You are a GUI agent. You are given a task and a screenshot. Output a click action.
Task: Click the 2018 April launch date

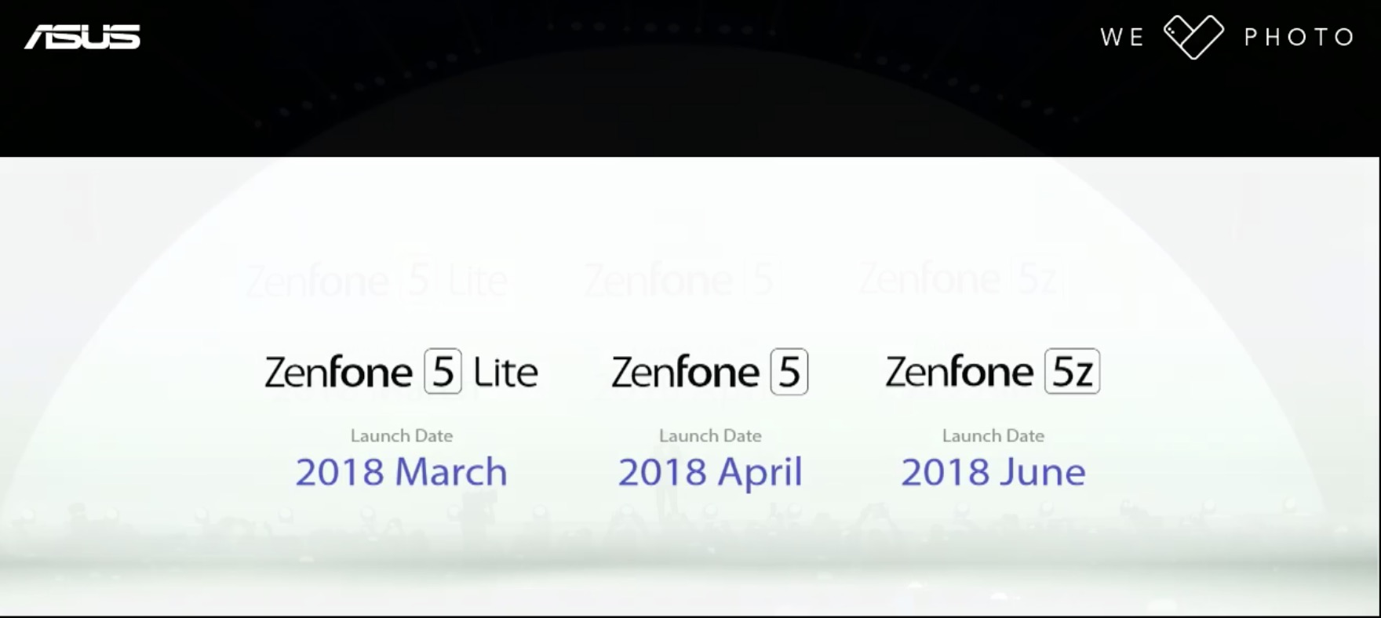pos(710,473)
